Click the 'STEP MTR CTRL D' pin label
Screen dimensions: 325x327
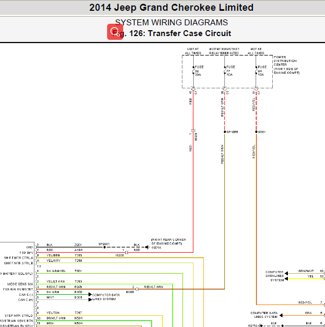coord(19,316)
